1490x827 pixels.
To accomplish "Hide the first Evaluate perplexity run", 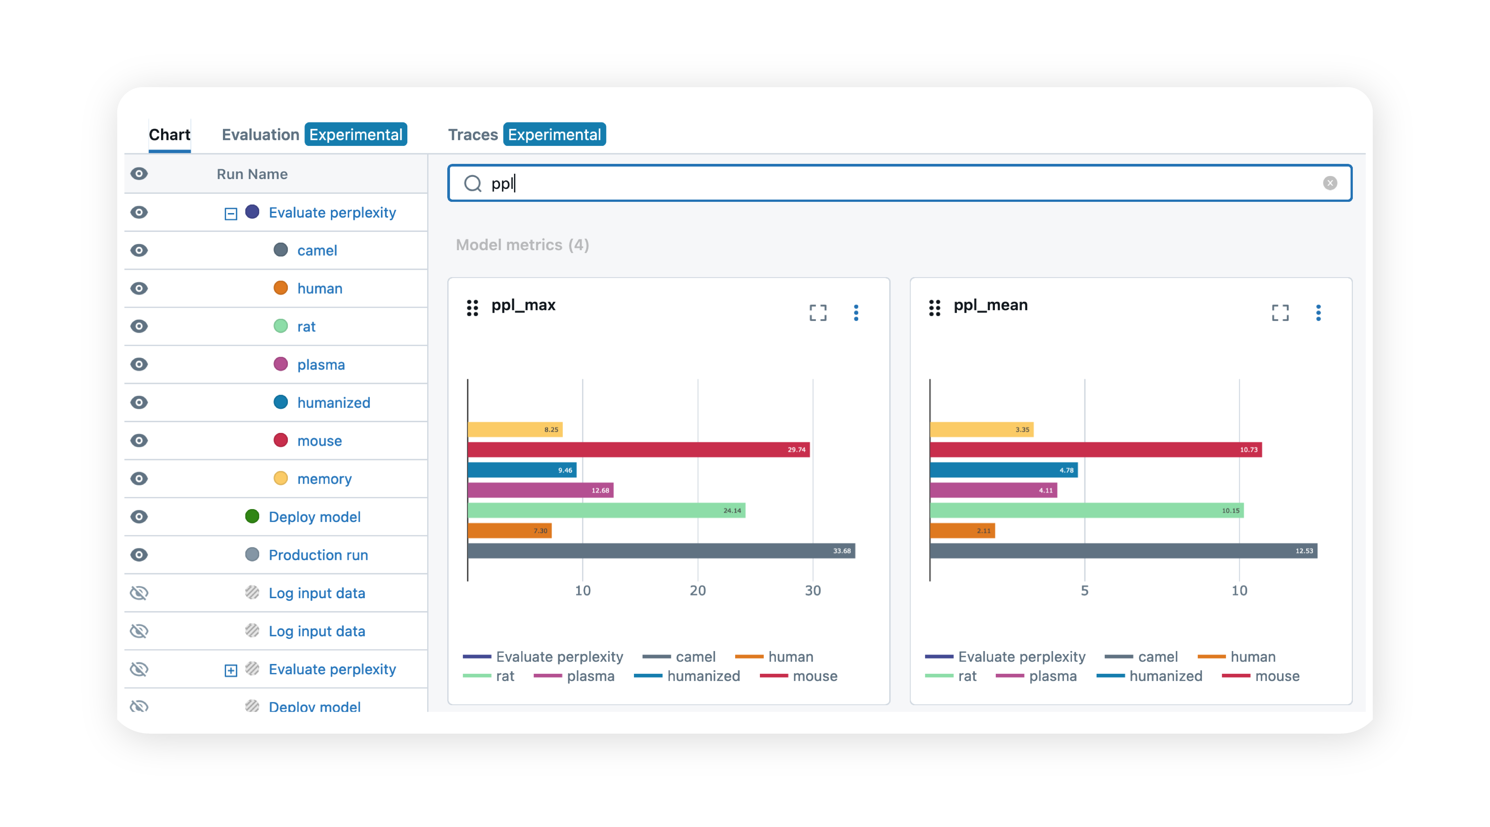I will click(x=139, y=212).
